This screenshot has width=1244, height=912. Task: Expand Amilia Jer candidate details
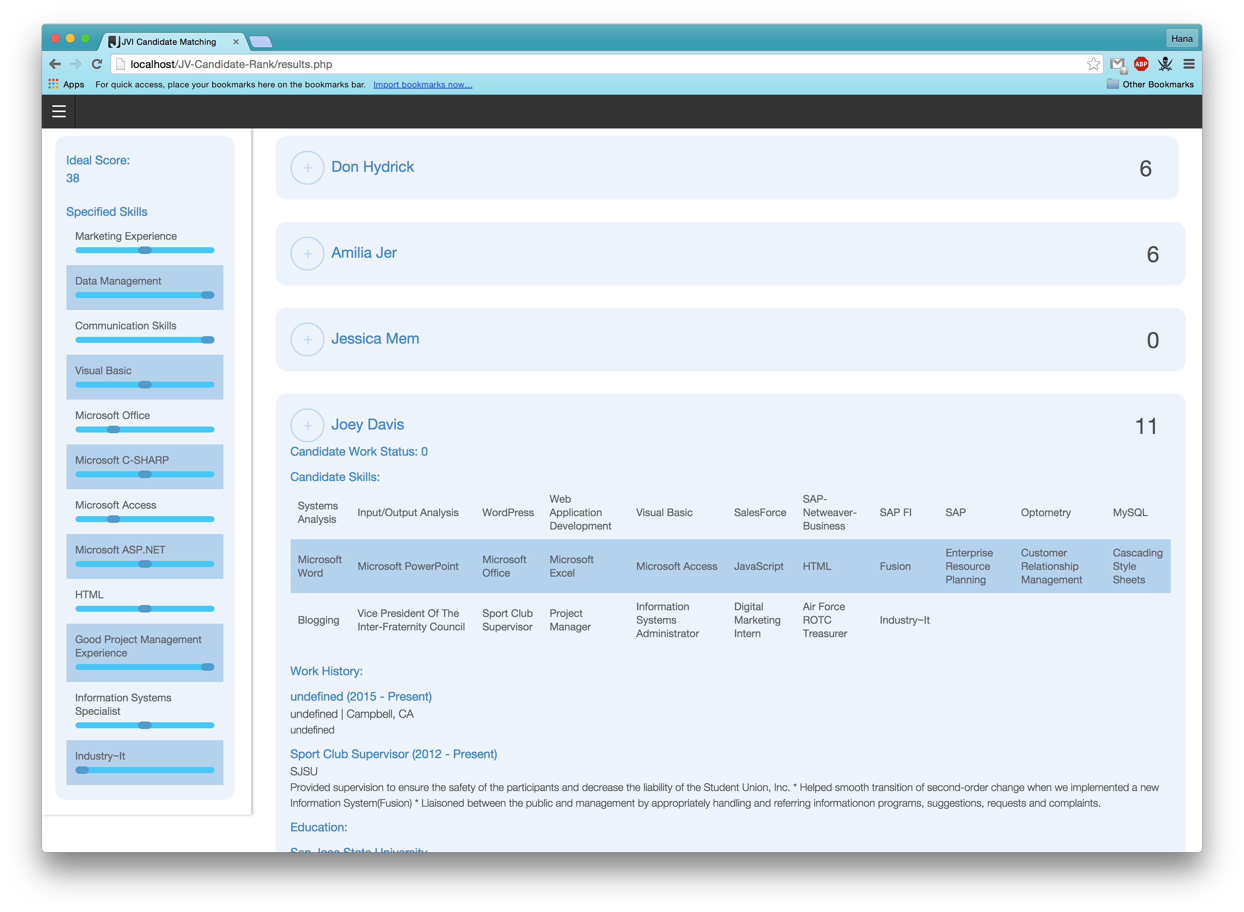click(307, 253)
